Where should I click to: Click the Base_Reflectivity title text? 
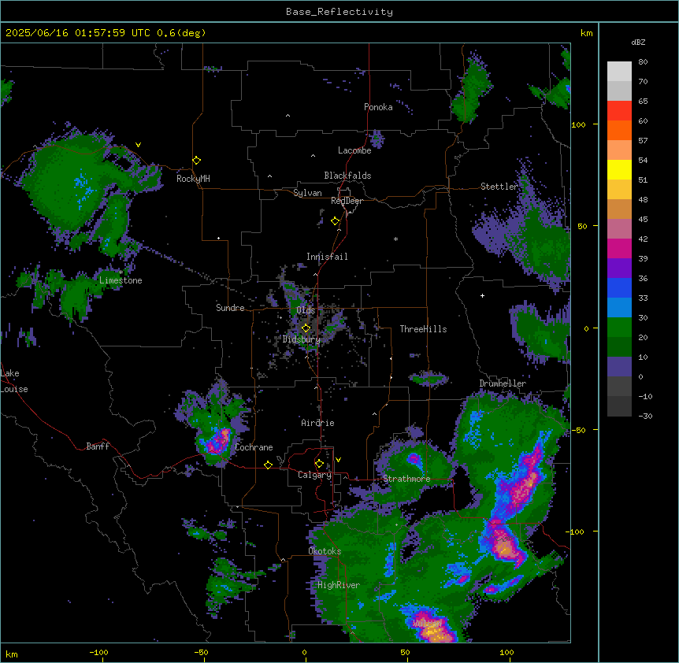point(339,12)
